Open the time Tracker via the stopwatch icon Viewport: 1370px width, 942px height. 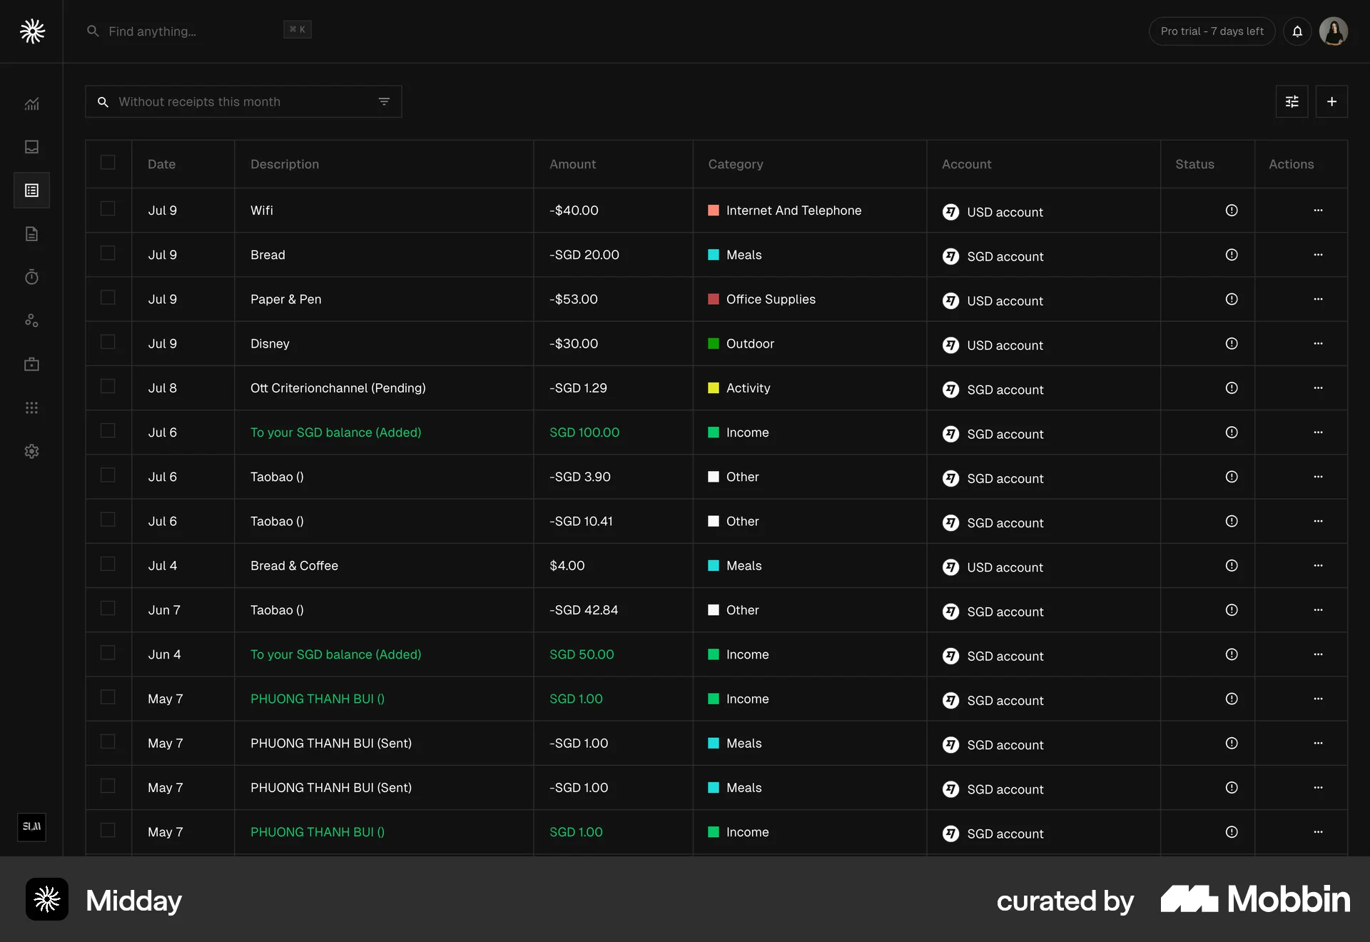31,278
